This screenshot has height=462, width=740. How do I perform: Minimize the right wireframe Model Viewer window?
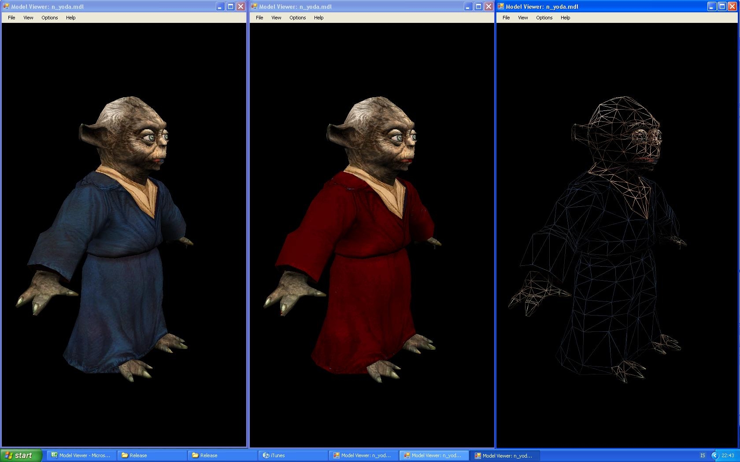pos(711,7)
